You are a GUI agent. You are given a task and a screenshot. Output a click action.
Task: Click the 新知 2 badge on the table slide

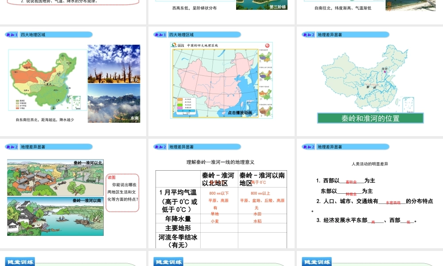click(160, 147)
